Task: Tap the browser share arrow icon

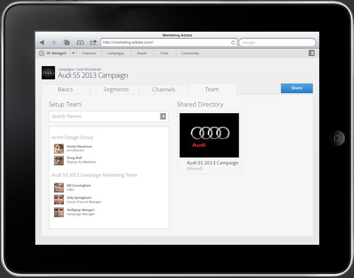Action: (93, 42)
